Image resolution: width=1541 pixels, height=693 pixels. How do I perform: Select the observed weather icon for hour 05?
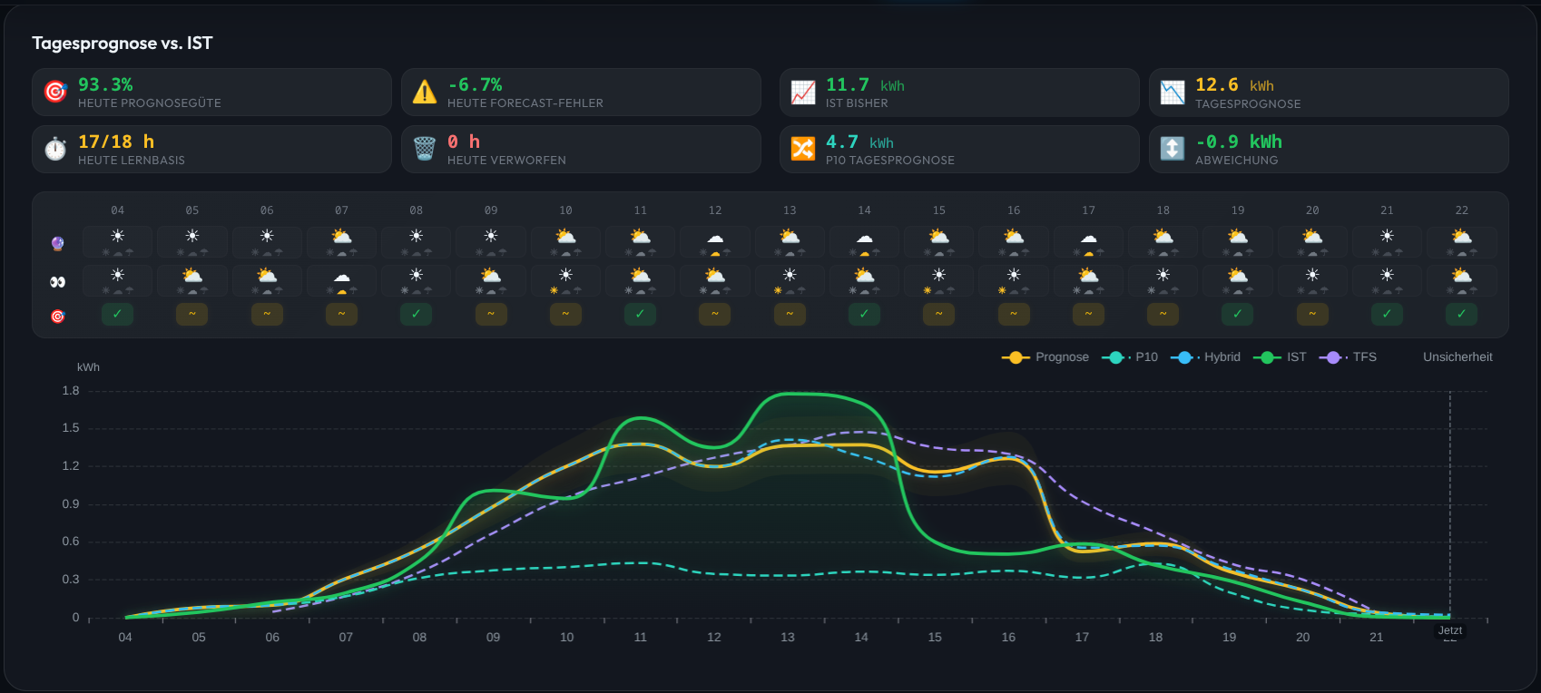click(192, 275)
